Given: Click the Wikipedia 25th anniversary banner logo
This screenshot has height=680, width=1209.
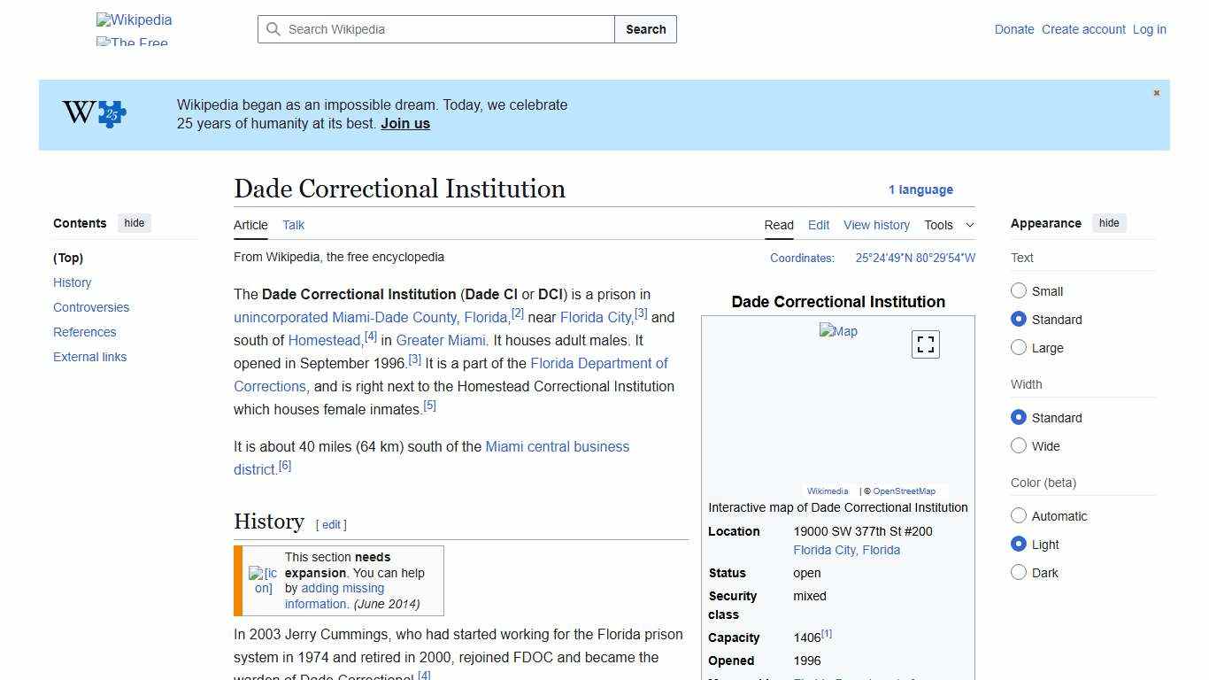Looking at the screenshot, I should (x=91, y=114).
